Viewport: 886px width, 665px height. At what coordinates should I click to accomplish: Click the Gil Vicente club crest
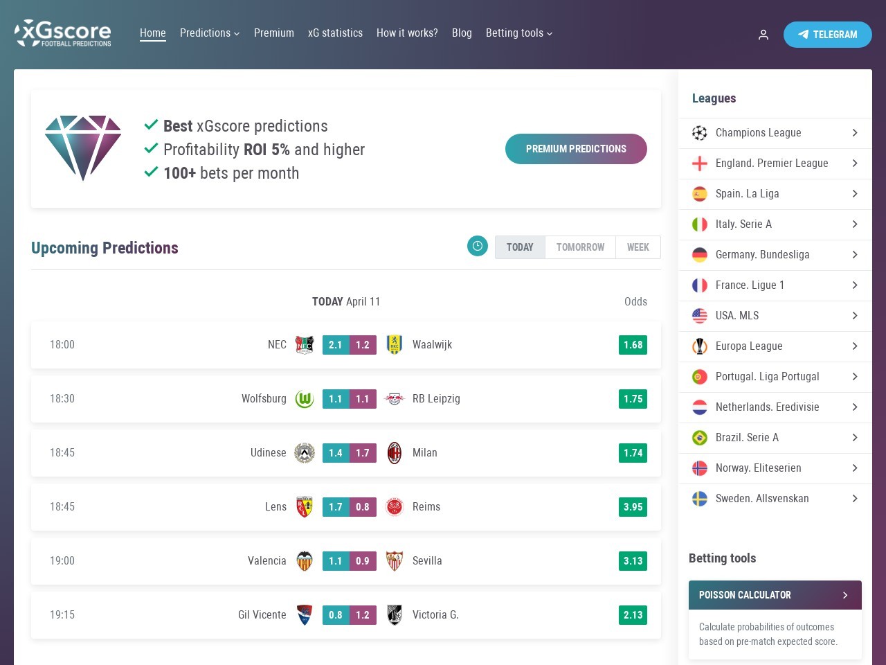coord(305,614)
